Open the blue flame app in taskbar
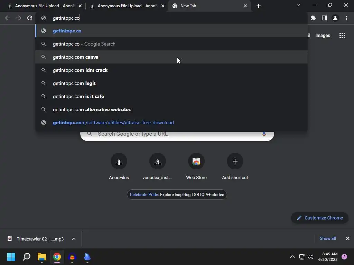This screenshot has width=354, height=265. pos(87,257)
